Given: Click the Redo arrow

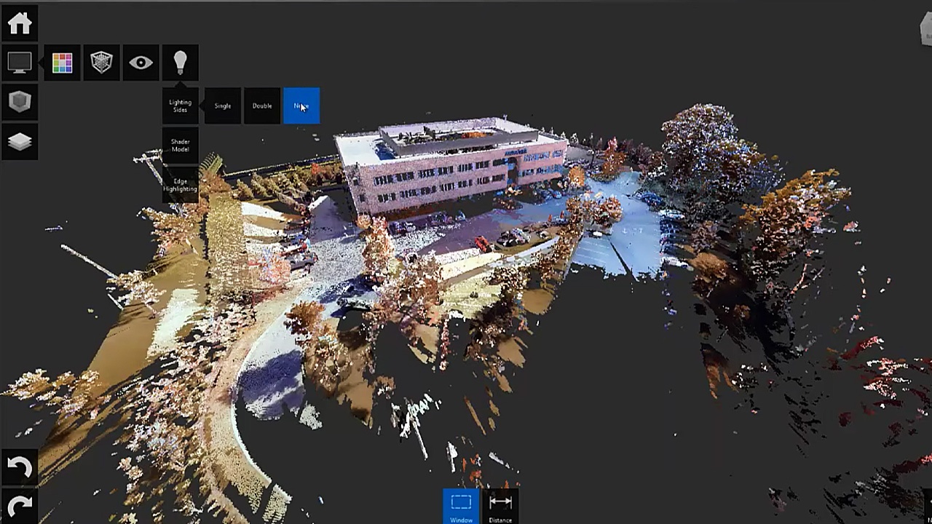Looking at the screenshot, I should 20,505.
